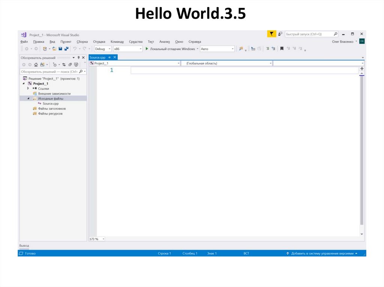Open the Отладка menu
Viewport: 384px width, 287px height.
coord(99,42)
